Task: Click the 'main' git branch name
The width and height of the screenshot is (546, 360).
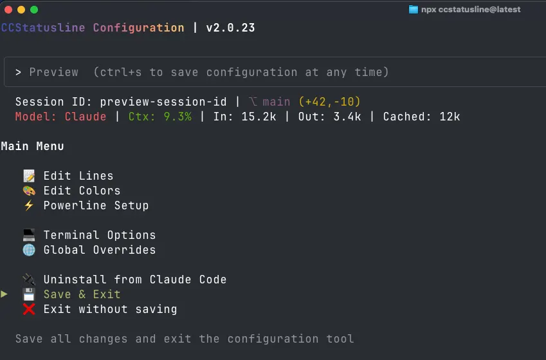Action: [276, 102]
